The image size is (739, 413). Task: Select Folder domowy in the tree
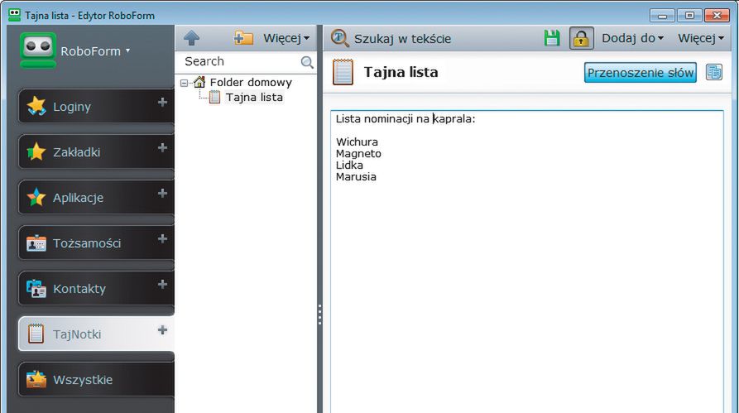click(251, 83)
